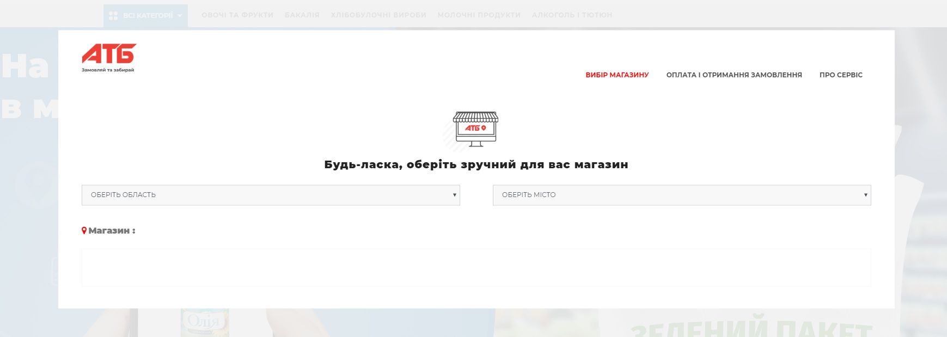
Task: Open the Оберіть місто dropdown
Action: (x=682, y=195)
